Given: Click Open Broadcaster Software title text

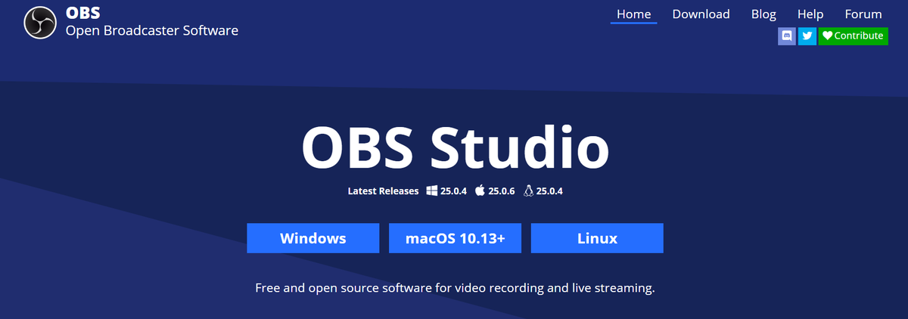Looking at the screenshot, I should click(x=152, y=31).
